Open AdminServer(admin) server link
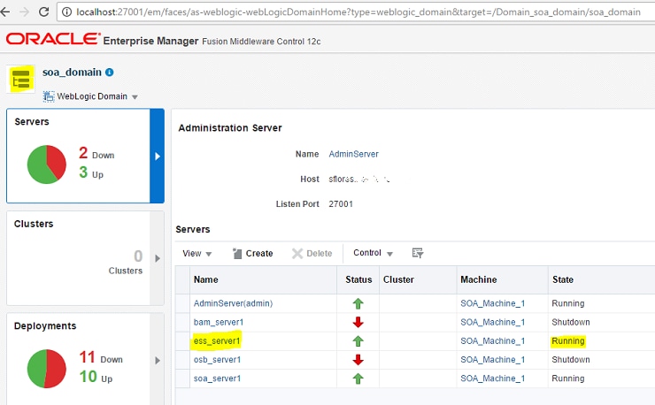The width and height of the screenshot is (655, 405). tap(233, 303)
